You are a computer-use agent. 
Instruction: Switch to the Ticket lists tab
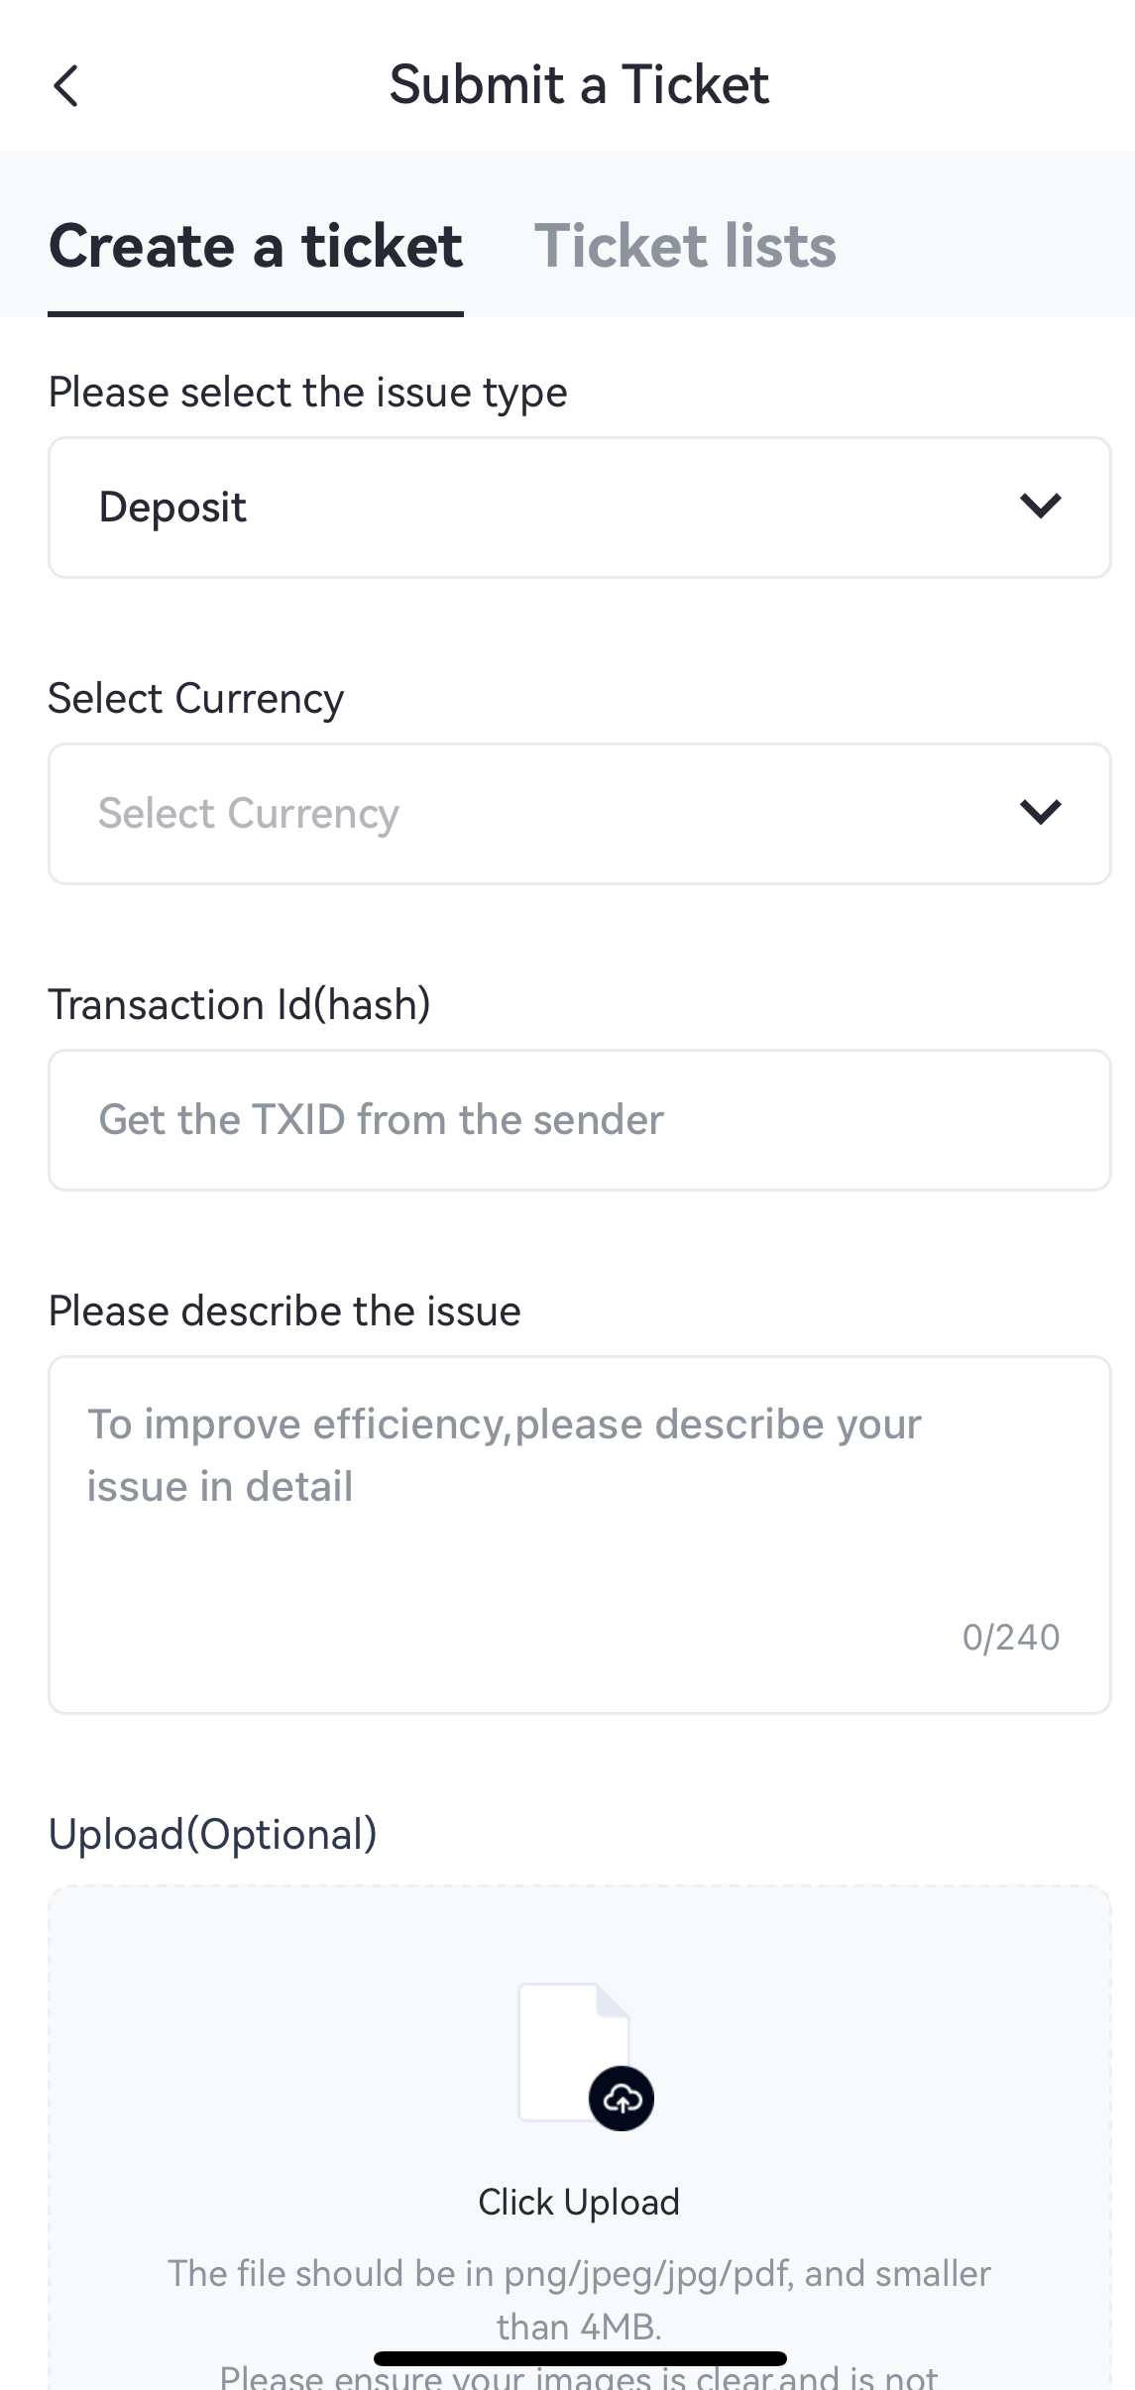pyautogui.click(x=685, y=246)
